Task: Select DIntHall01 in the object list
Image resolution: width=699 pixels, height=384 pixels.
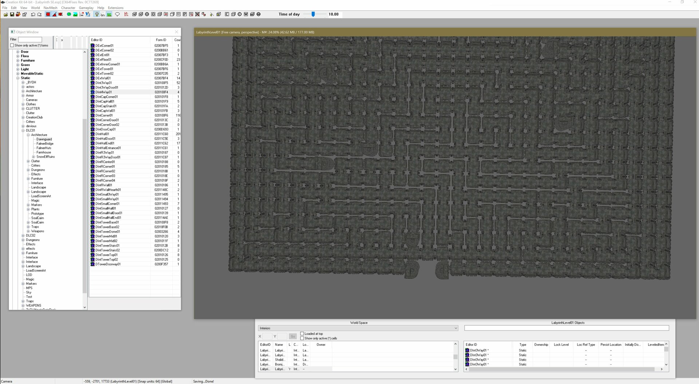Action: 135,134
